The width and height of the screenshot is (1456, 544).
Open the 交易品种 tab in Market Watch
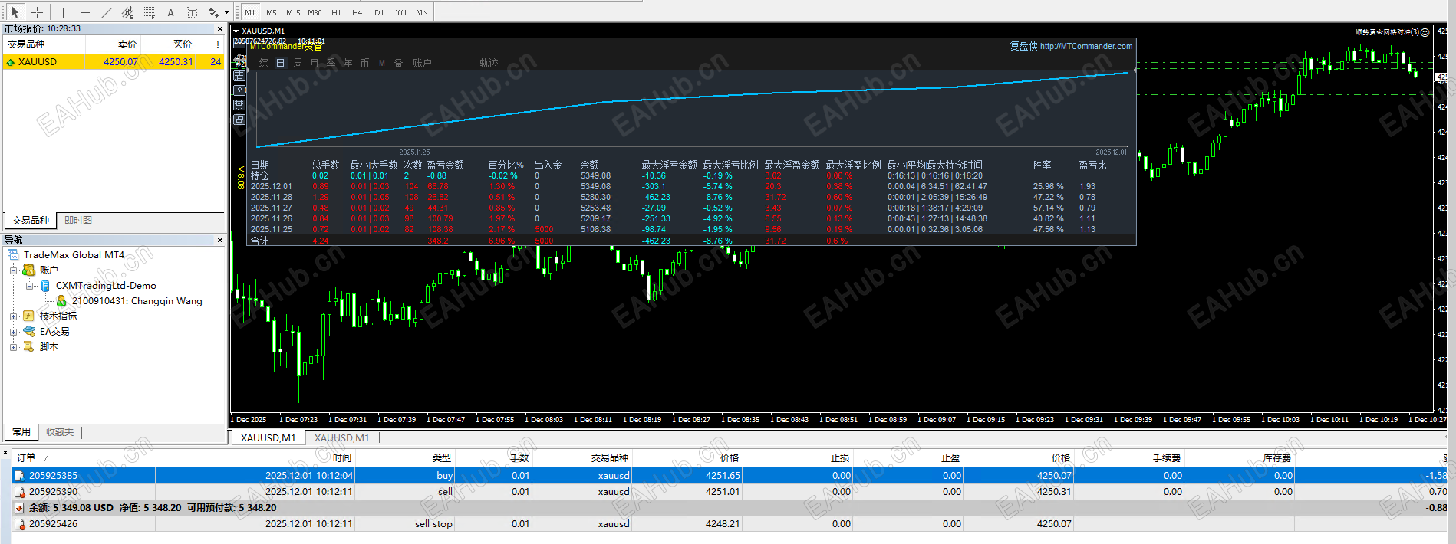31,221
